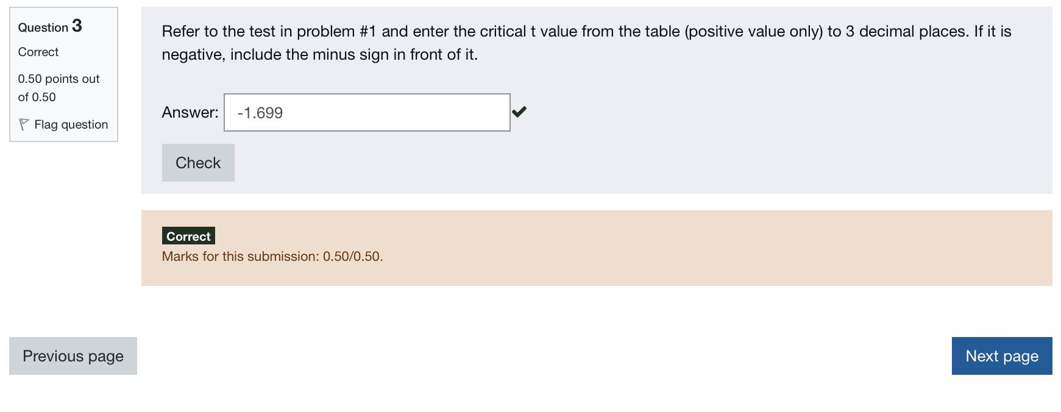
Task: Click the question information sidebar box
Action: 63,73
